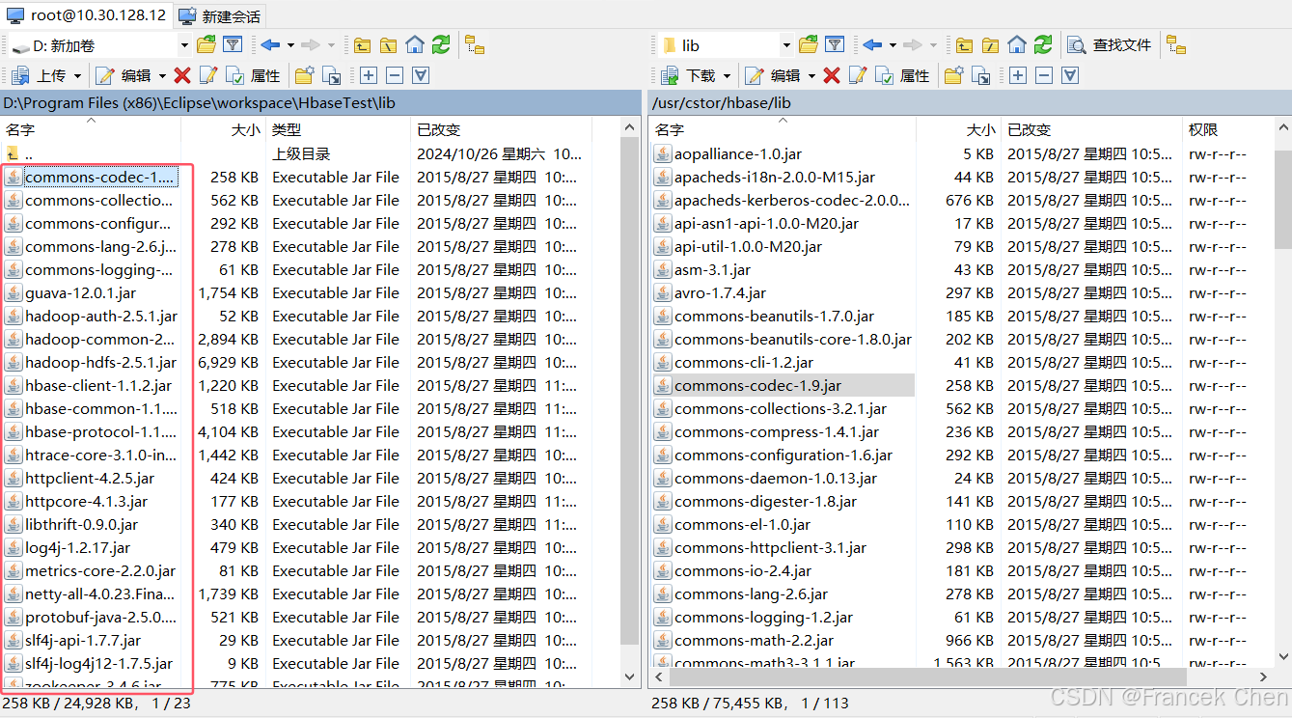This screenshot has width=1292, height=718.
Task: Click the local panel root directory icon
Action: pos(388,45)
